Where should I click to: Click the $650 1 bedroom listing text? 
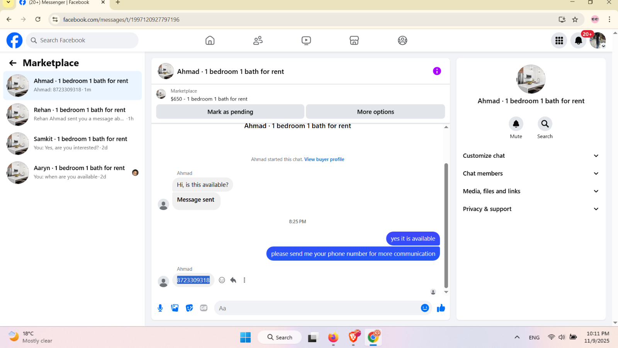point(209,99)
